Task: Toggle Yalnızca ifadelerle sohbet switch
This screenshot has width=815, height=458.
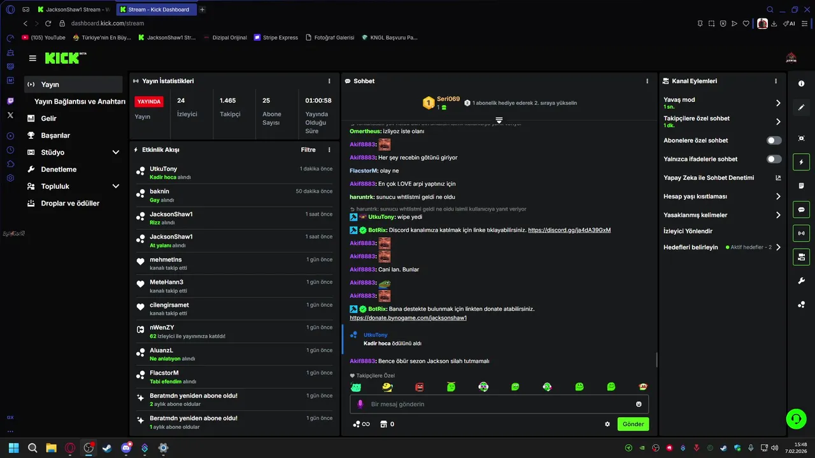Action: click(x=774, y=159)
